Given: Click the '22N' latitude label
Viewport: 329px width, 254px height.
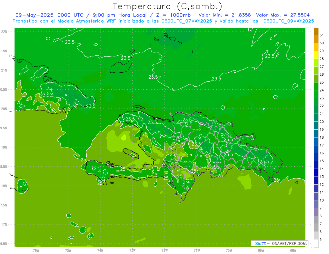Looking at the screenshot, I should tap(4, 32).
